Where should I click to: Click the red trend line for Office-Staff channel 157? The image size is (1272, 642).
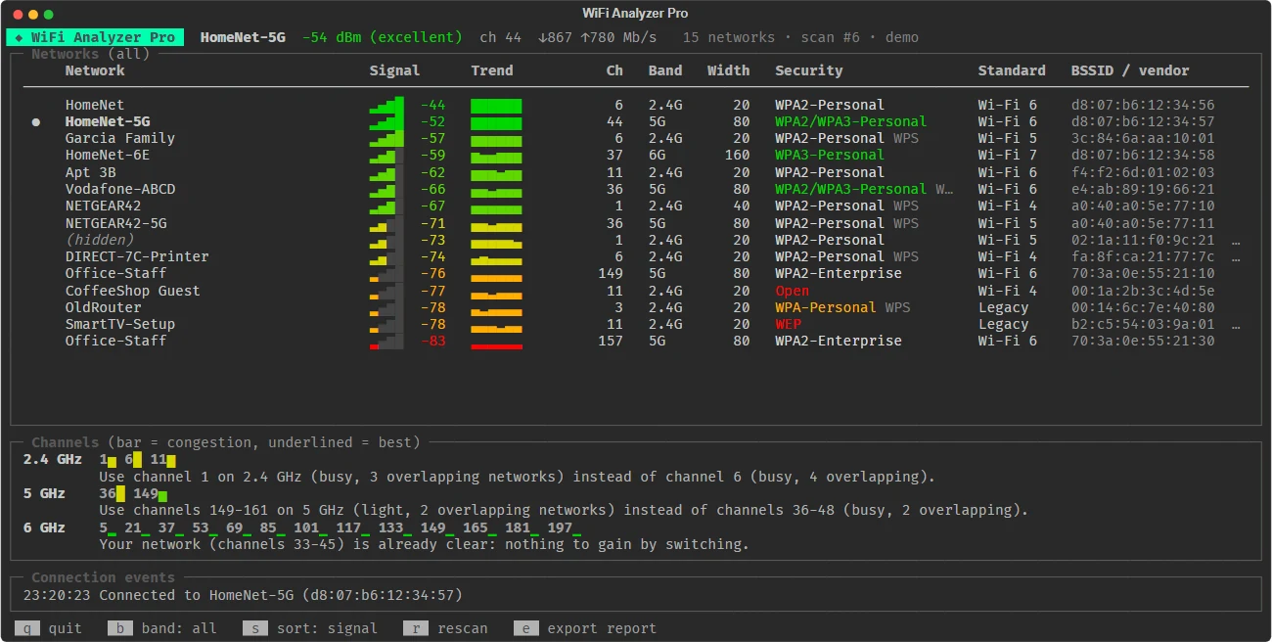coord(496,345)
